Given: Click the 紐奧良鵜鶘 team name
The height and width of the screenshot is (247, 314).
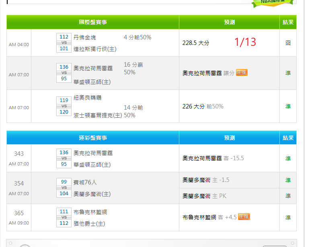Looking at the screenshot, I should coord(88,98).
